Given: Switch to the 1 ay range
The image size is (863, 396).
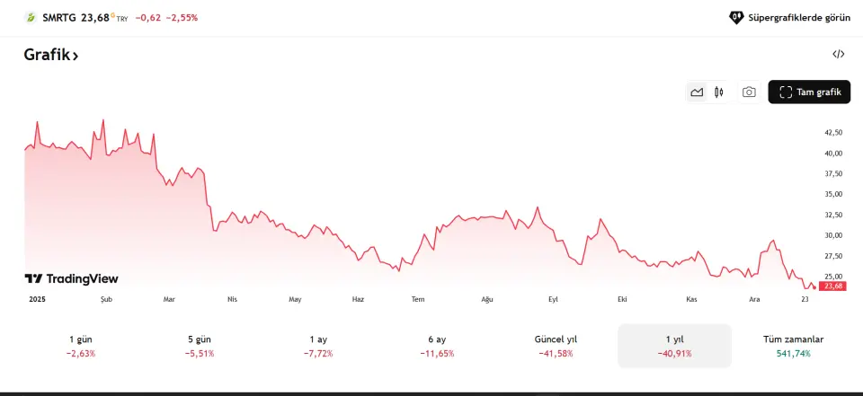Looking at the screenshot, I should pos(318,346).
